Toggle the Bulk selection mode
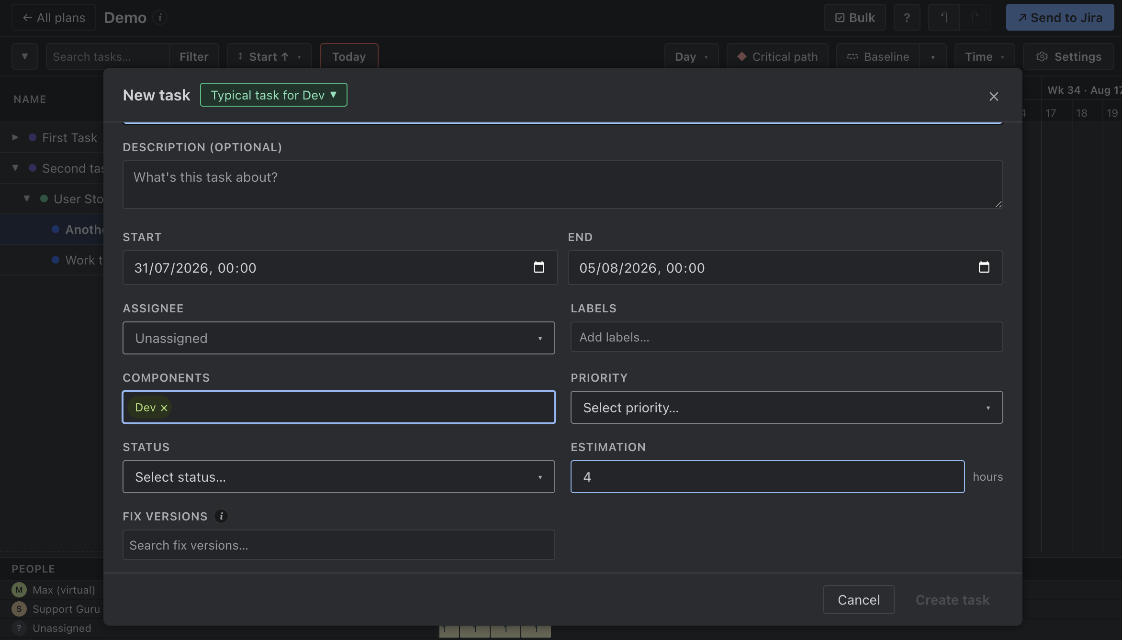 pyautogui.click(x=855, y=17)
